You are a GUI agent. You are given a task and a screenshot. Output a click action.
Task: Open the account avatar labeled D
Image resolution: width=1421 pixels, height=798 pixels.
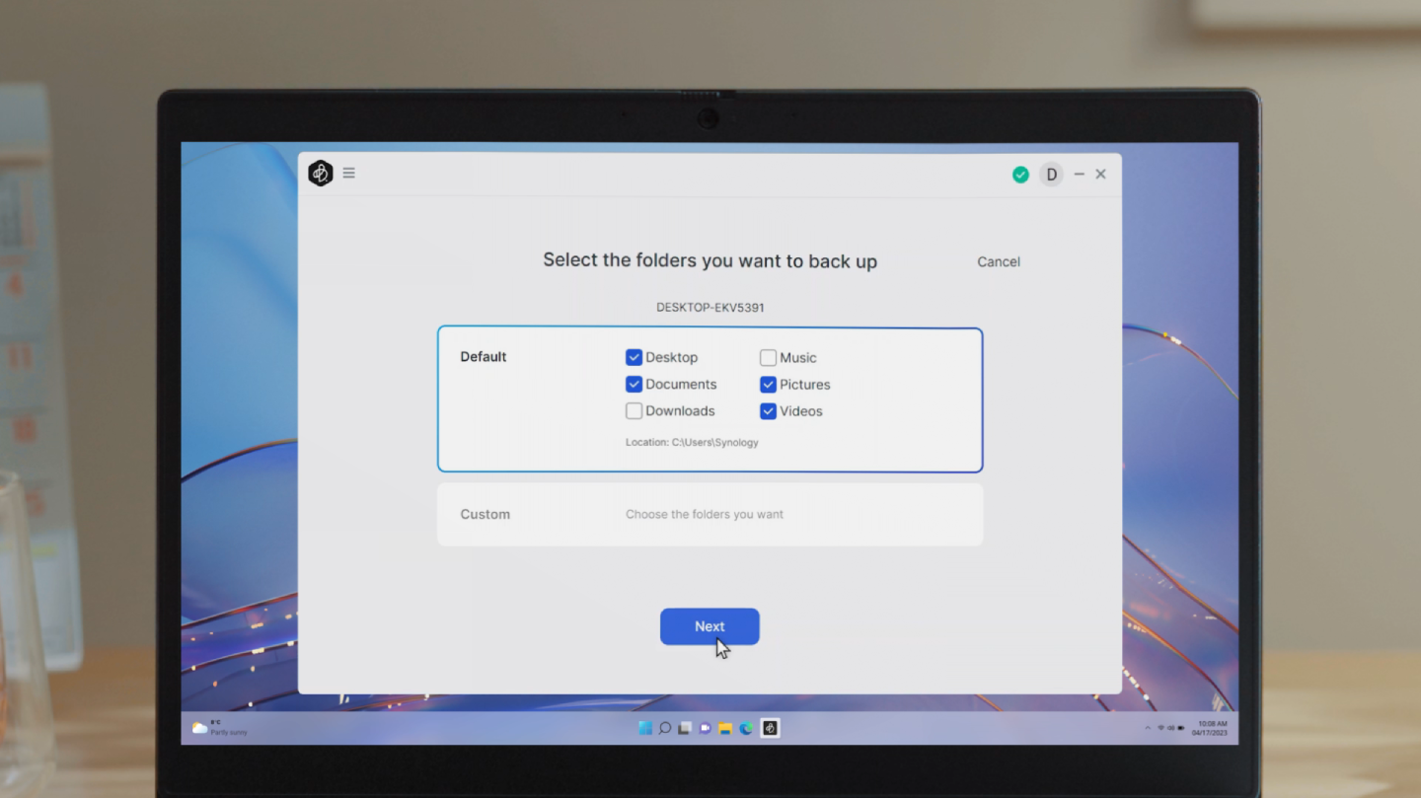point(1051,175)
